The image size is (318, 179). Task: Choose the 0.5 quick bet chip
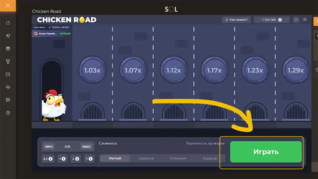click(x=48, y=159)
